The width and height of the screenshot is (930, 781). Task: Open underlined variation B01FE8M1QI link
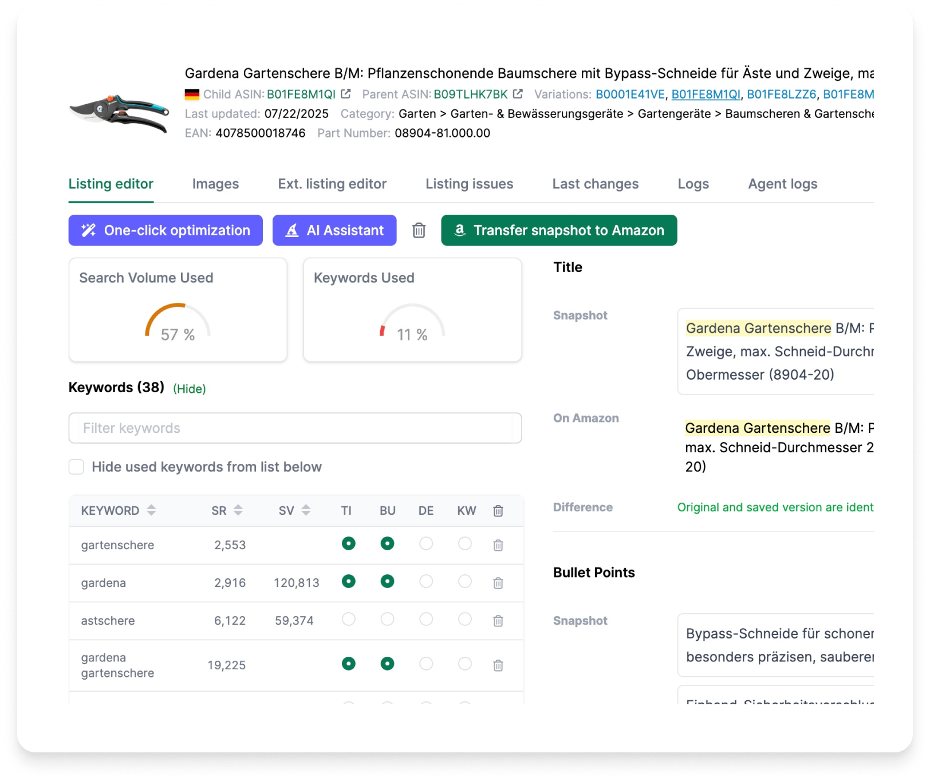706,94
